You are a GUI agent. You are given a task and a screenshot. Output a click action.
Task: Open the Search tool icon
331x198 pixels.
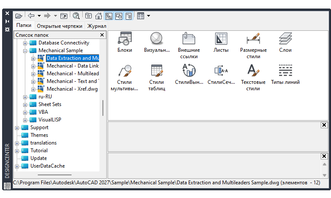tap(76, 16)
